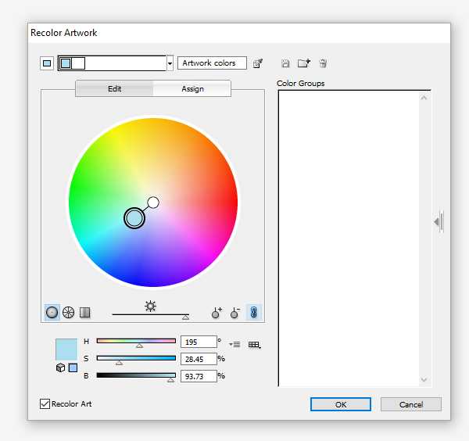
Task: Click Get colors from selected art eyedropper
Action: pos(257,63)
